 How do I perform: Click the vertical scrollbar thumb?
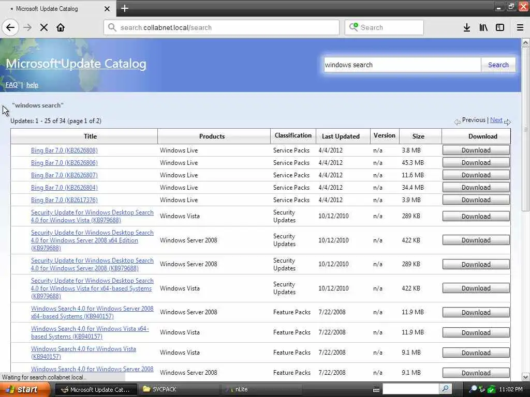tap(525, 129)
